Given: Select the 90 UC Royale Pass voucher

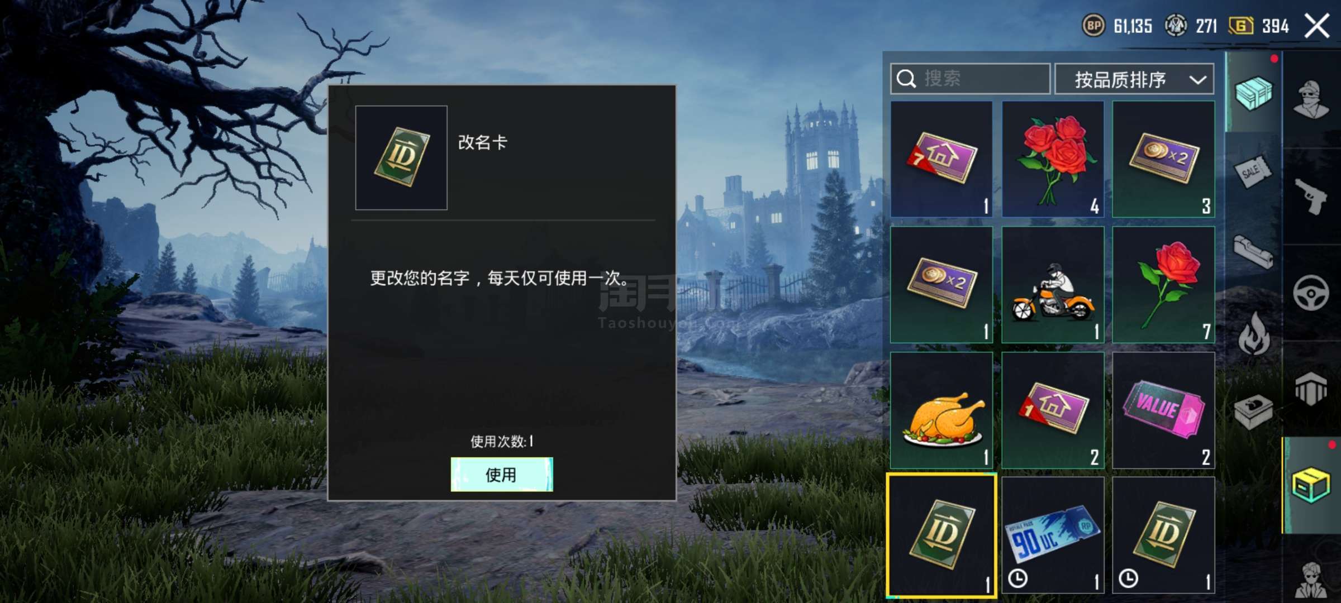Looking at the screenshot, I should [1053, 535].
